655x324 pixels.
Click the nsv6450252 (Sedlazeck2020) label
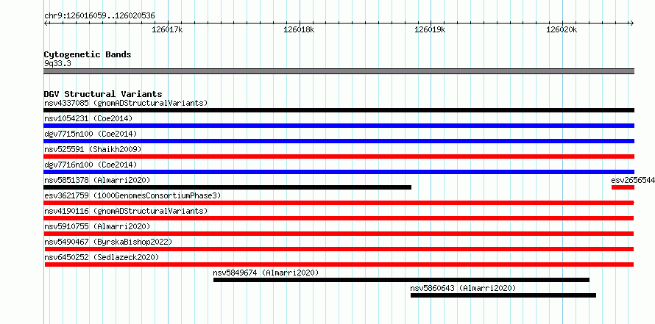pyautogui.click(x=102, y=257)
